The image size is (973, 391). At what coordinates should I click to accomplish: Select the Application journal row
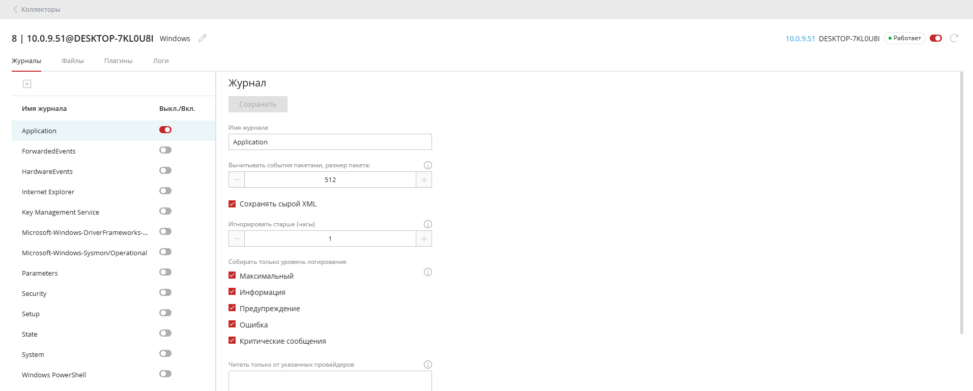point(113,131)
